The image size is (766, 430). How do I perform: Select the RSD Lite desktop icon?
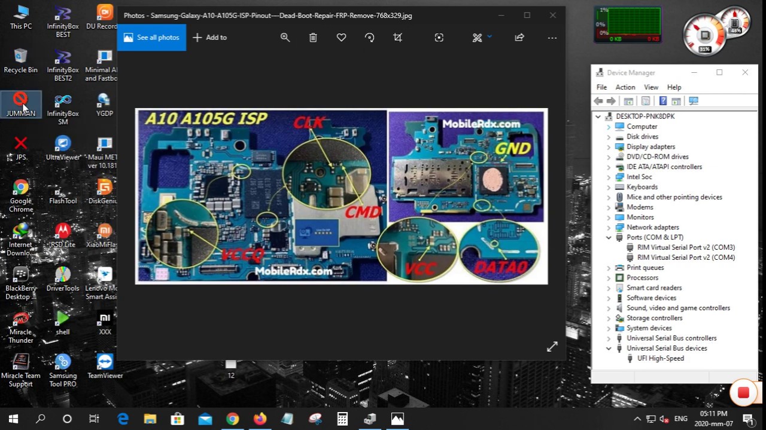point(63,235)
